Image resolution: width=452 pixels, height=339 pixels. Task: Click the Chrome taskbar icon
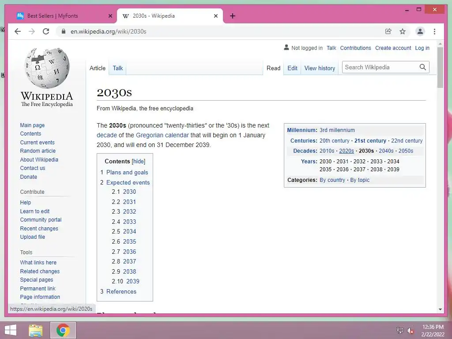click(x=63, y=330)
